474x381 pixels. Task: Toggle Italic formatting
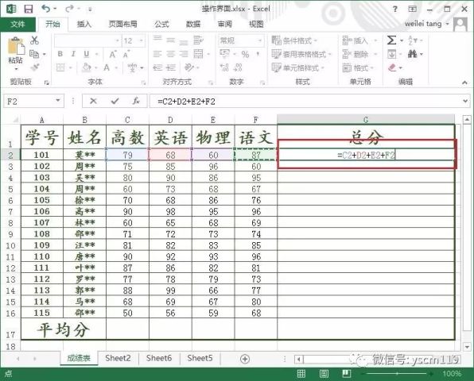tap(73, 54)
